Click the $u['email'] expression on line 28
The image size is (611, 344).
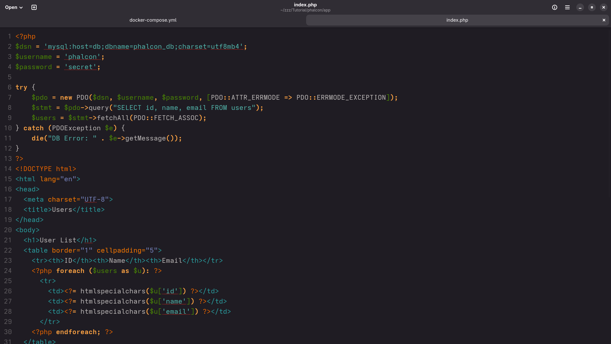(x=172, y=312)
